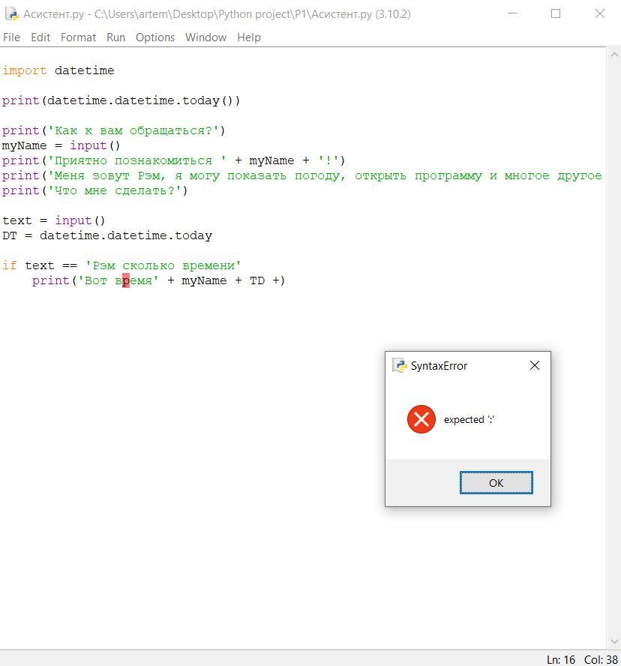Click the 'DT = datetime.datetime.today' line
Viewport: 621px width, 666px height.
(107, 235)
